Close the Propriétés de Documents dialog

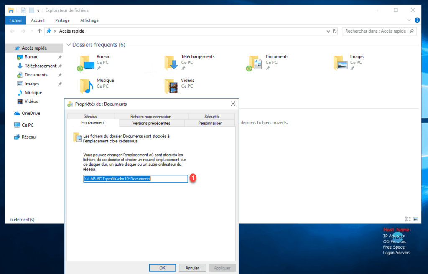233,104
